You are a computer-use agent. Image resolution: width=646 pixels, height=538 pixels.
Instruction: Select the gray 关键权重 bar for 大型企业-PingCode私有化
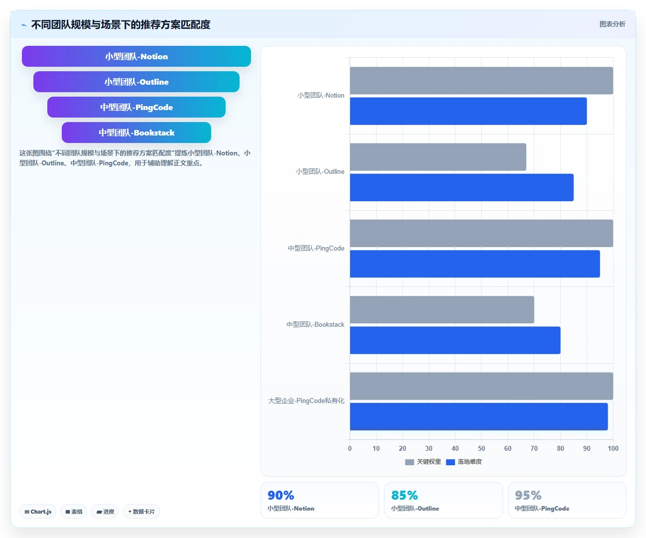pyautogui.click(x=482, y=386)
